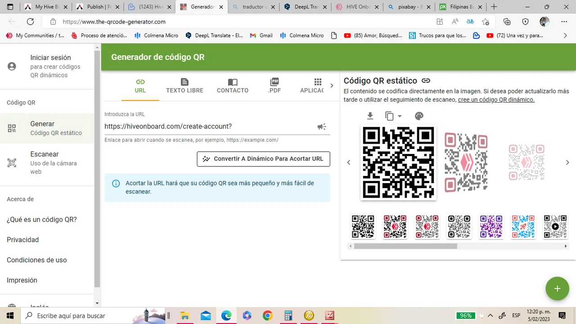576x324 pixels.
Task: Select Escanear in the sidebar
Action: point(47,163)
